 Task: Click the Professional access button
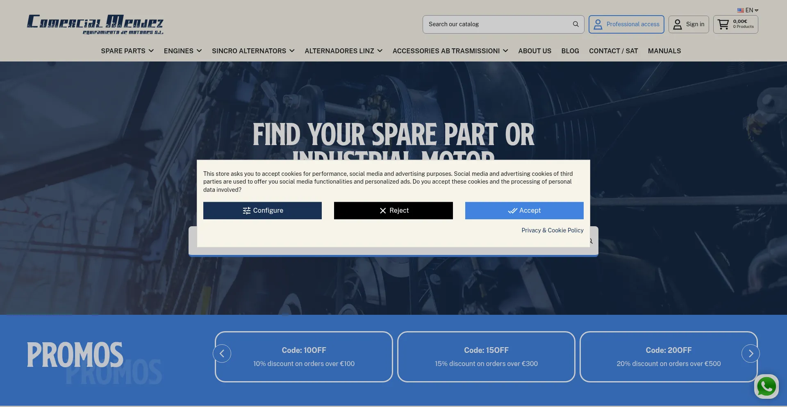click(x=626, y=24)
